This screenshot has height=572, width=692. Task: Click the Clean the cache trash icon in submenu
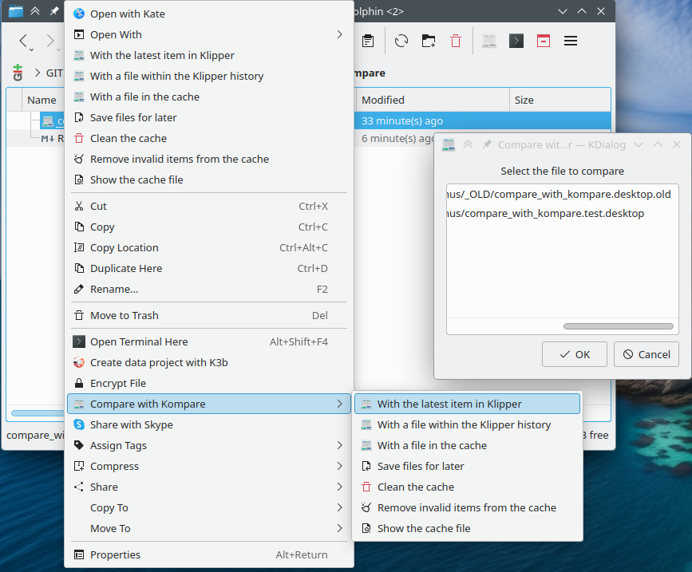click(366, 487)
